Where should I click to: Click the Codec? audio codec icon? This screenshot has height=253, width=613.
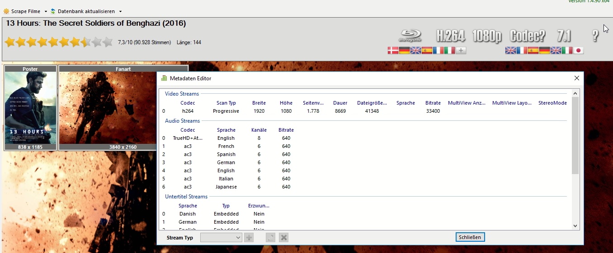pyautogui.click(x=527, y=36)
